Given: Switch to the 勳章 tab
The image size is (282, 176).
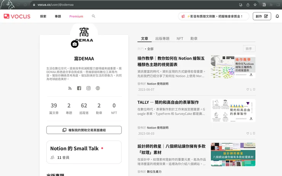Looking at the screenshot, I should 194,38.
